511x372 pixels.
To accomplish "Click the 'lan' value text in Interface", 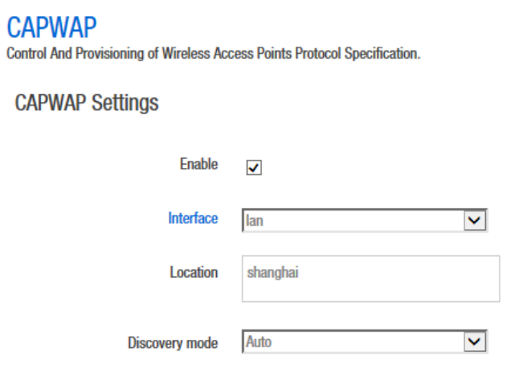I will click(x=255, y=221).
